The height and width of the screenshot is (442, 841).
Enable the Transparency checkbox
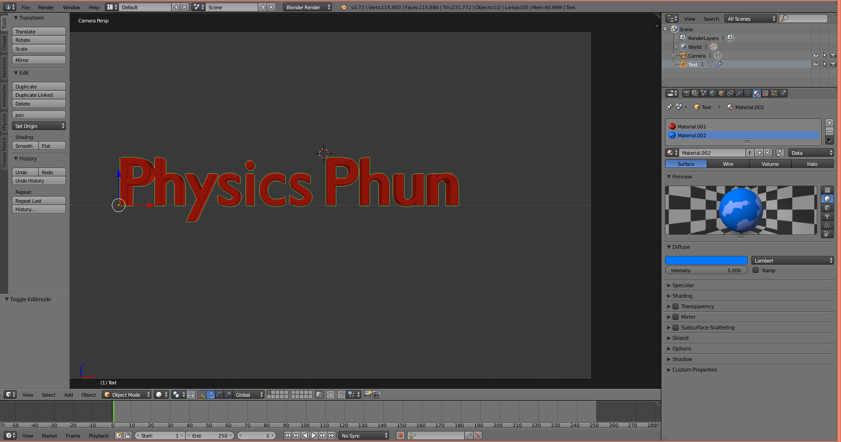[x=676, y=306]
